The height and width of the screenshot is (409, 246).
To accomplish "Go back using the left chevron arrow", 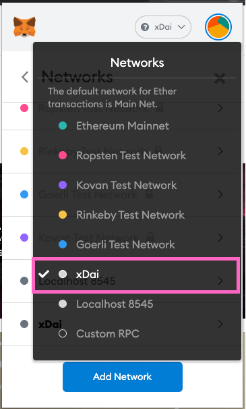I will point(25,77).
